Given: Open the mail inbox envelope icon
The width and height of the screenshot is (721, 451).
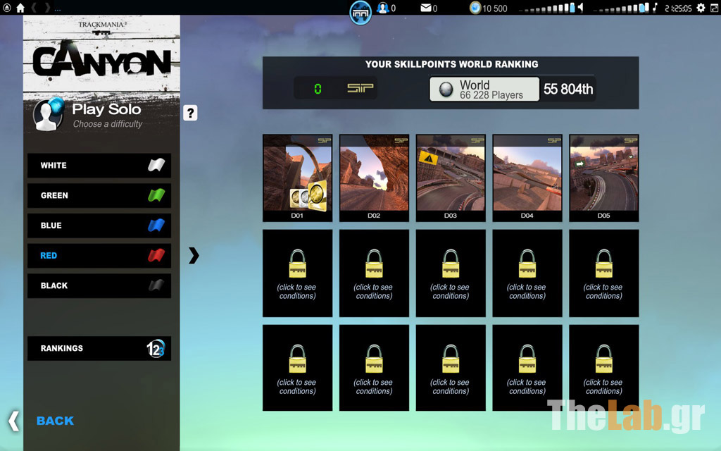Looking at the screenshot, I should point(426,8).
